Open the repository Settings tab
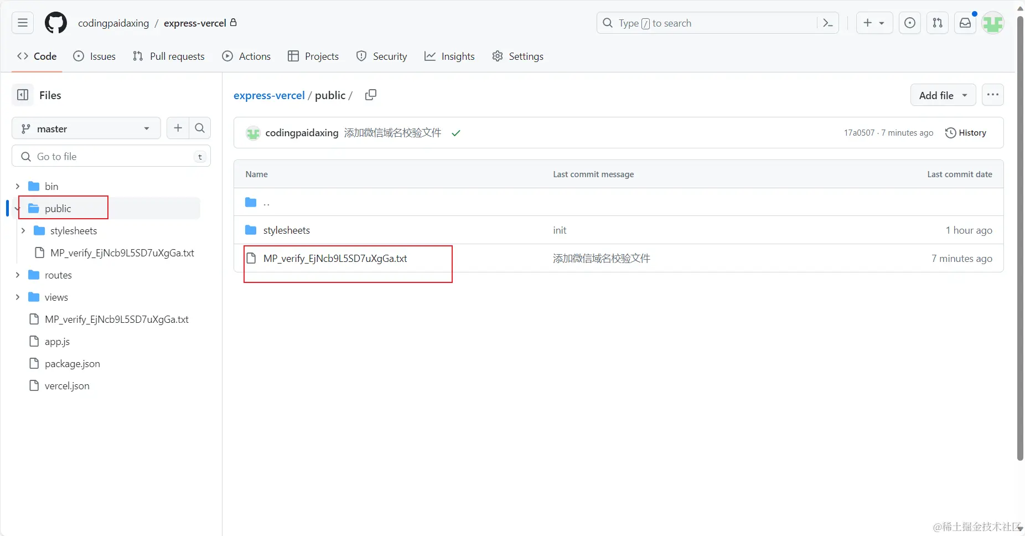The width and height of the screenshot is (1025, 536). [518, 56]
